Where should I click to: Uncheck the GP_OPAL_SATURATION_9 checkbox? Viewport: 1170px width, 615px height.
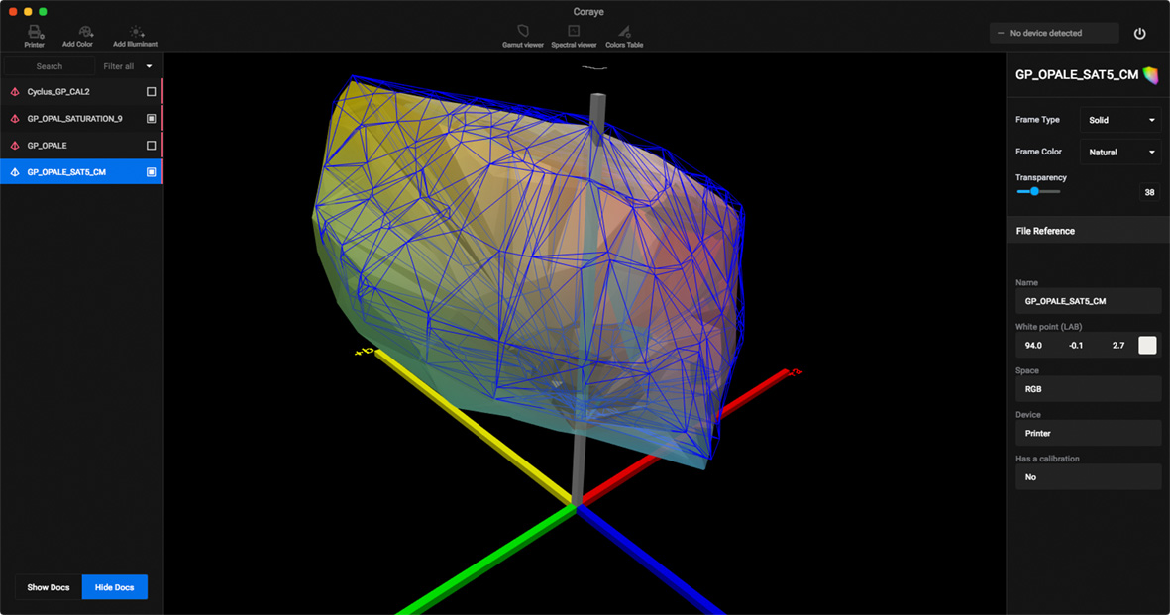(152, 118)
